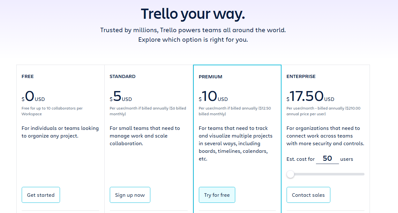This screenshot has height=213, width=398.
Task: Click the Get started button
Action: pyautogui.click(x=41, y=195)
